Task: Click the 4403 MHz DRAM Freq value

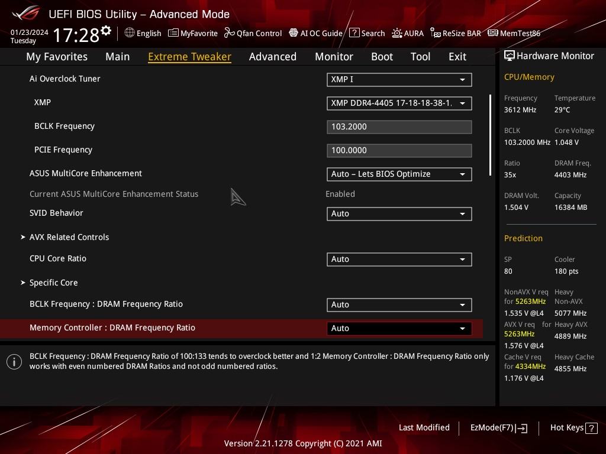Action: (x=570, y=175)
